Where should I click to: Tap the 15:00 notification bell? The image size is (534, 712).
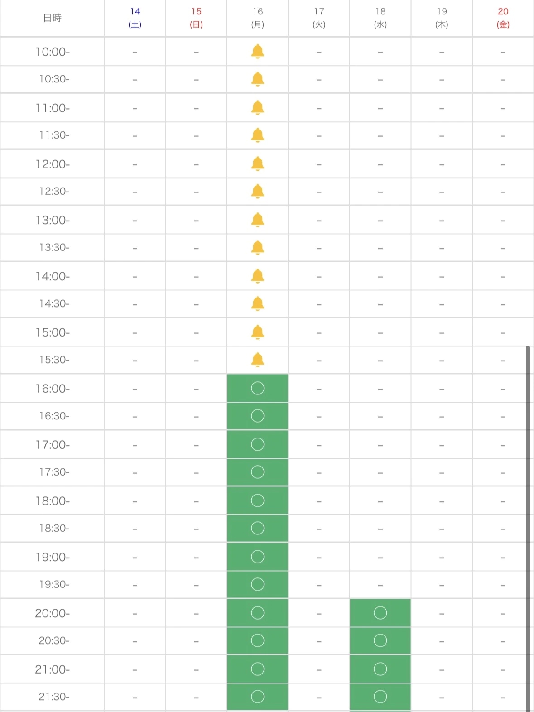[257, 332]
